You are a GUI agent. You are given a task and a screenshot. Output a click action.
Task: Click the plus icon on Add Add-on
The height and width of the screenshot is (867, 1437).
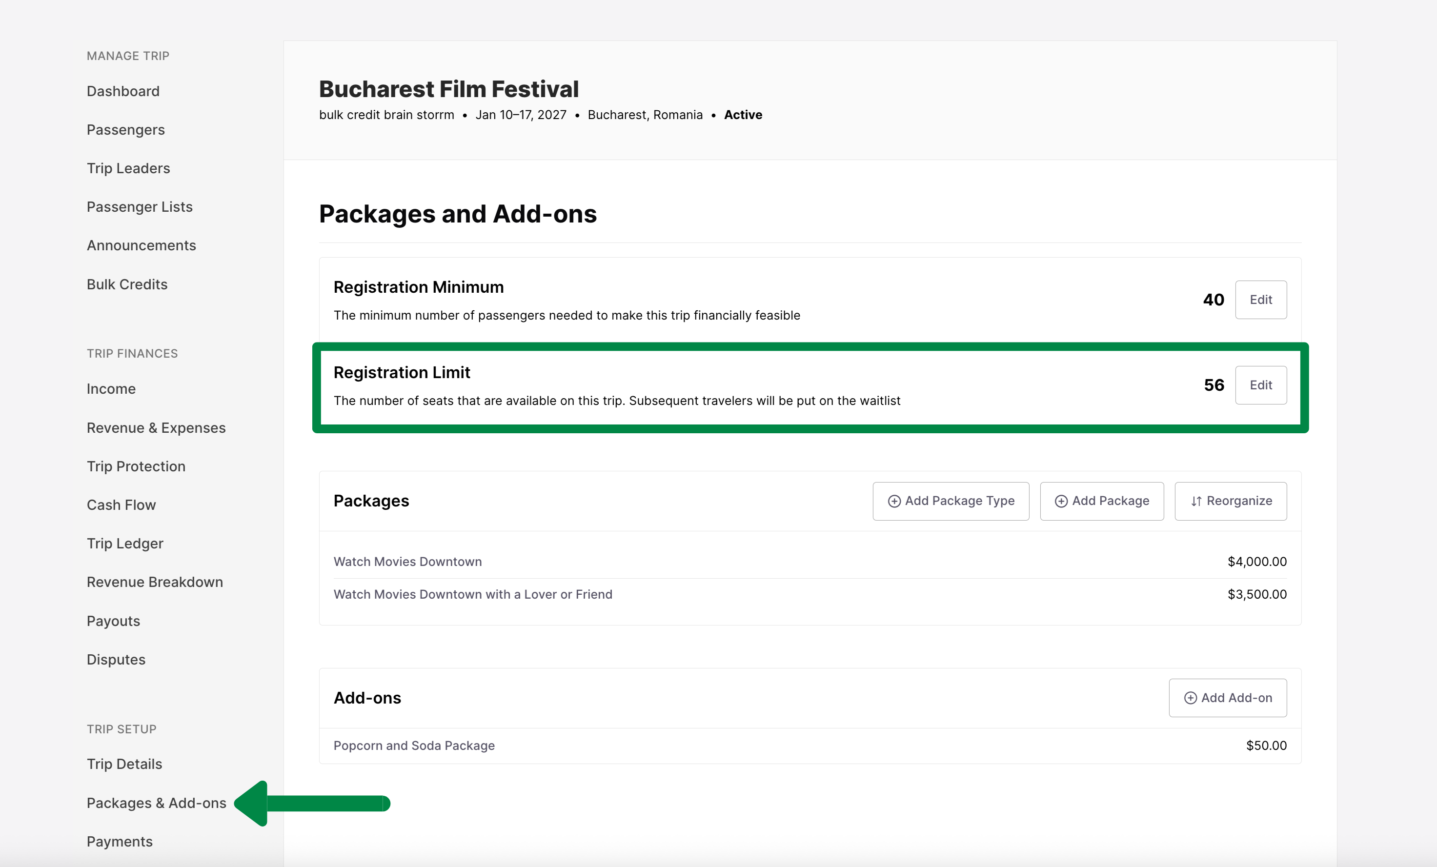pos(1190,698)
